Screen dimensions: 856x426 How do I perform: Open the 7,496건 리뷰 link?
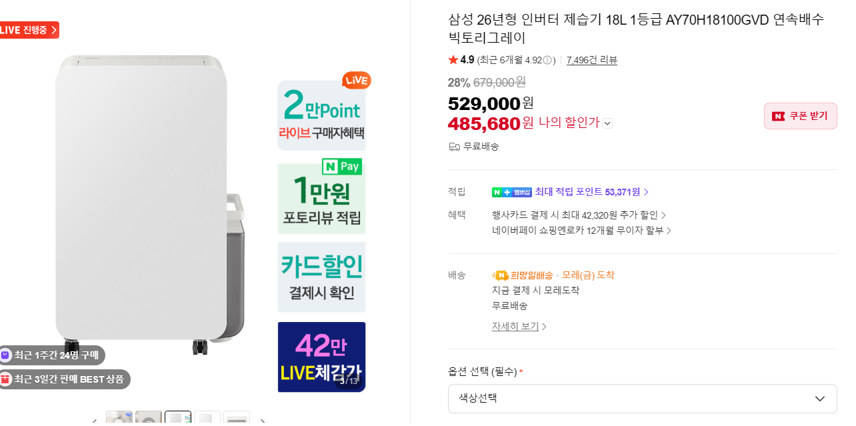[591, 60]
